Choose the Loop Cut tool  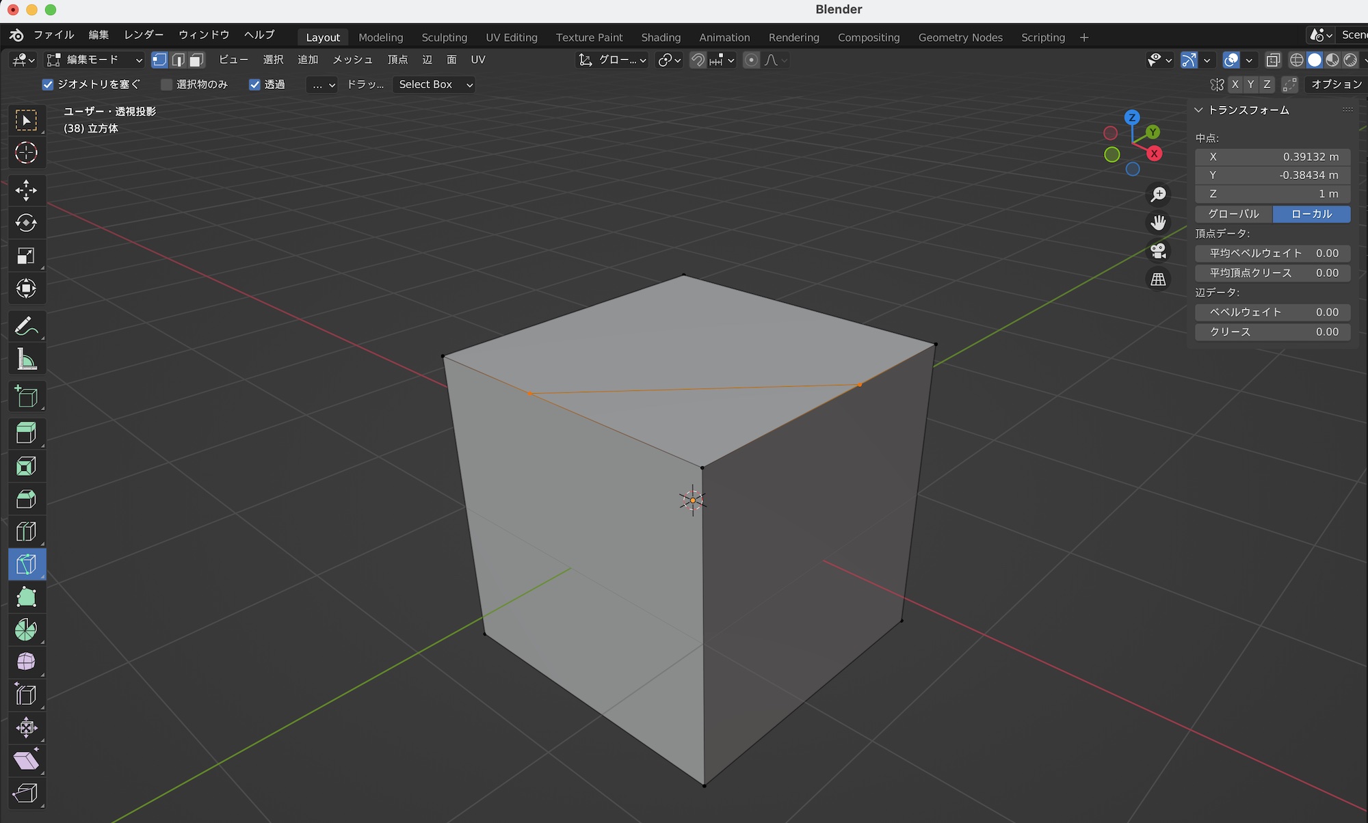click(26, 532)
